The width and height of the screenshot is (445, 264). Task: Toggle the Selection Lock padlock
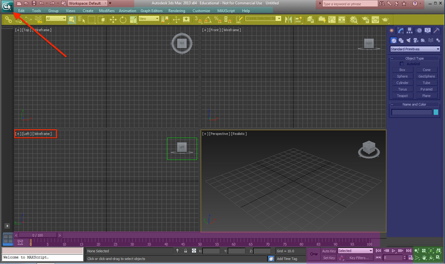pyautogui.click(x=185, y=251)
